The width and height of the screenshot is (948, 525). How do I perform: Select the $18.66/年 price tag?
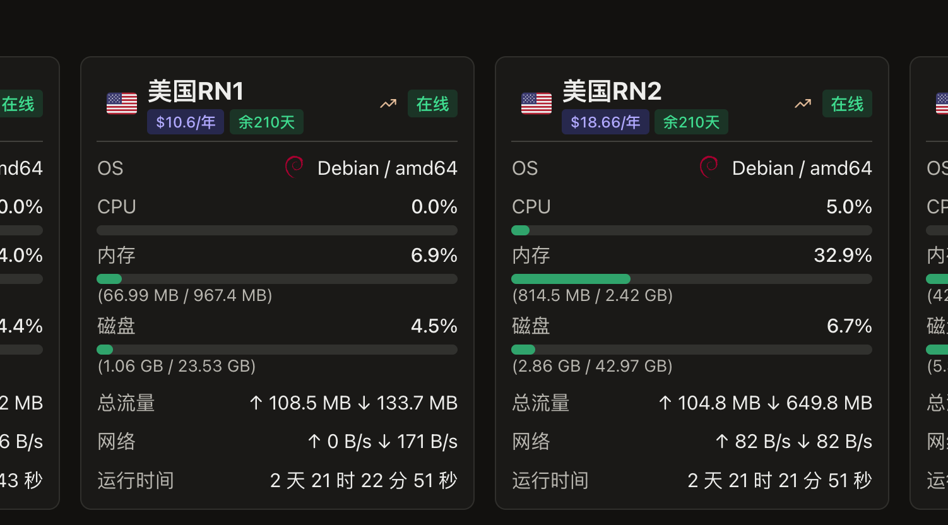pyautogui.click(x=605, y=122)
